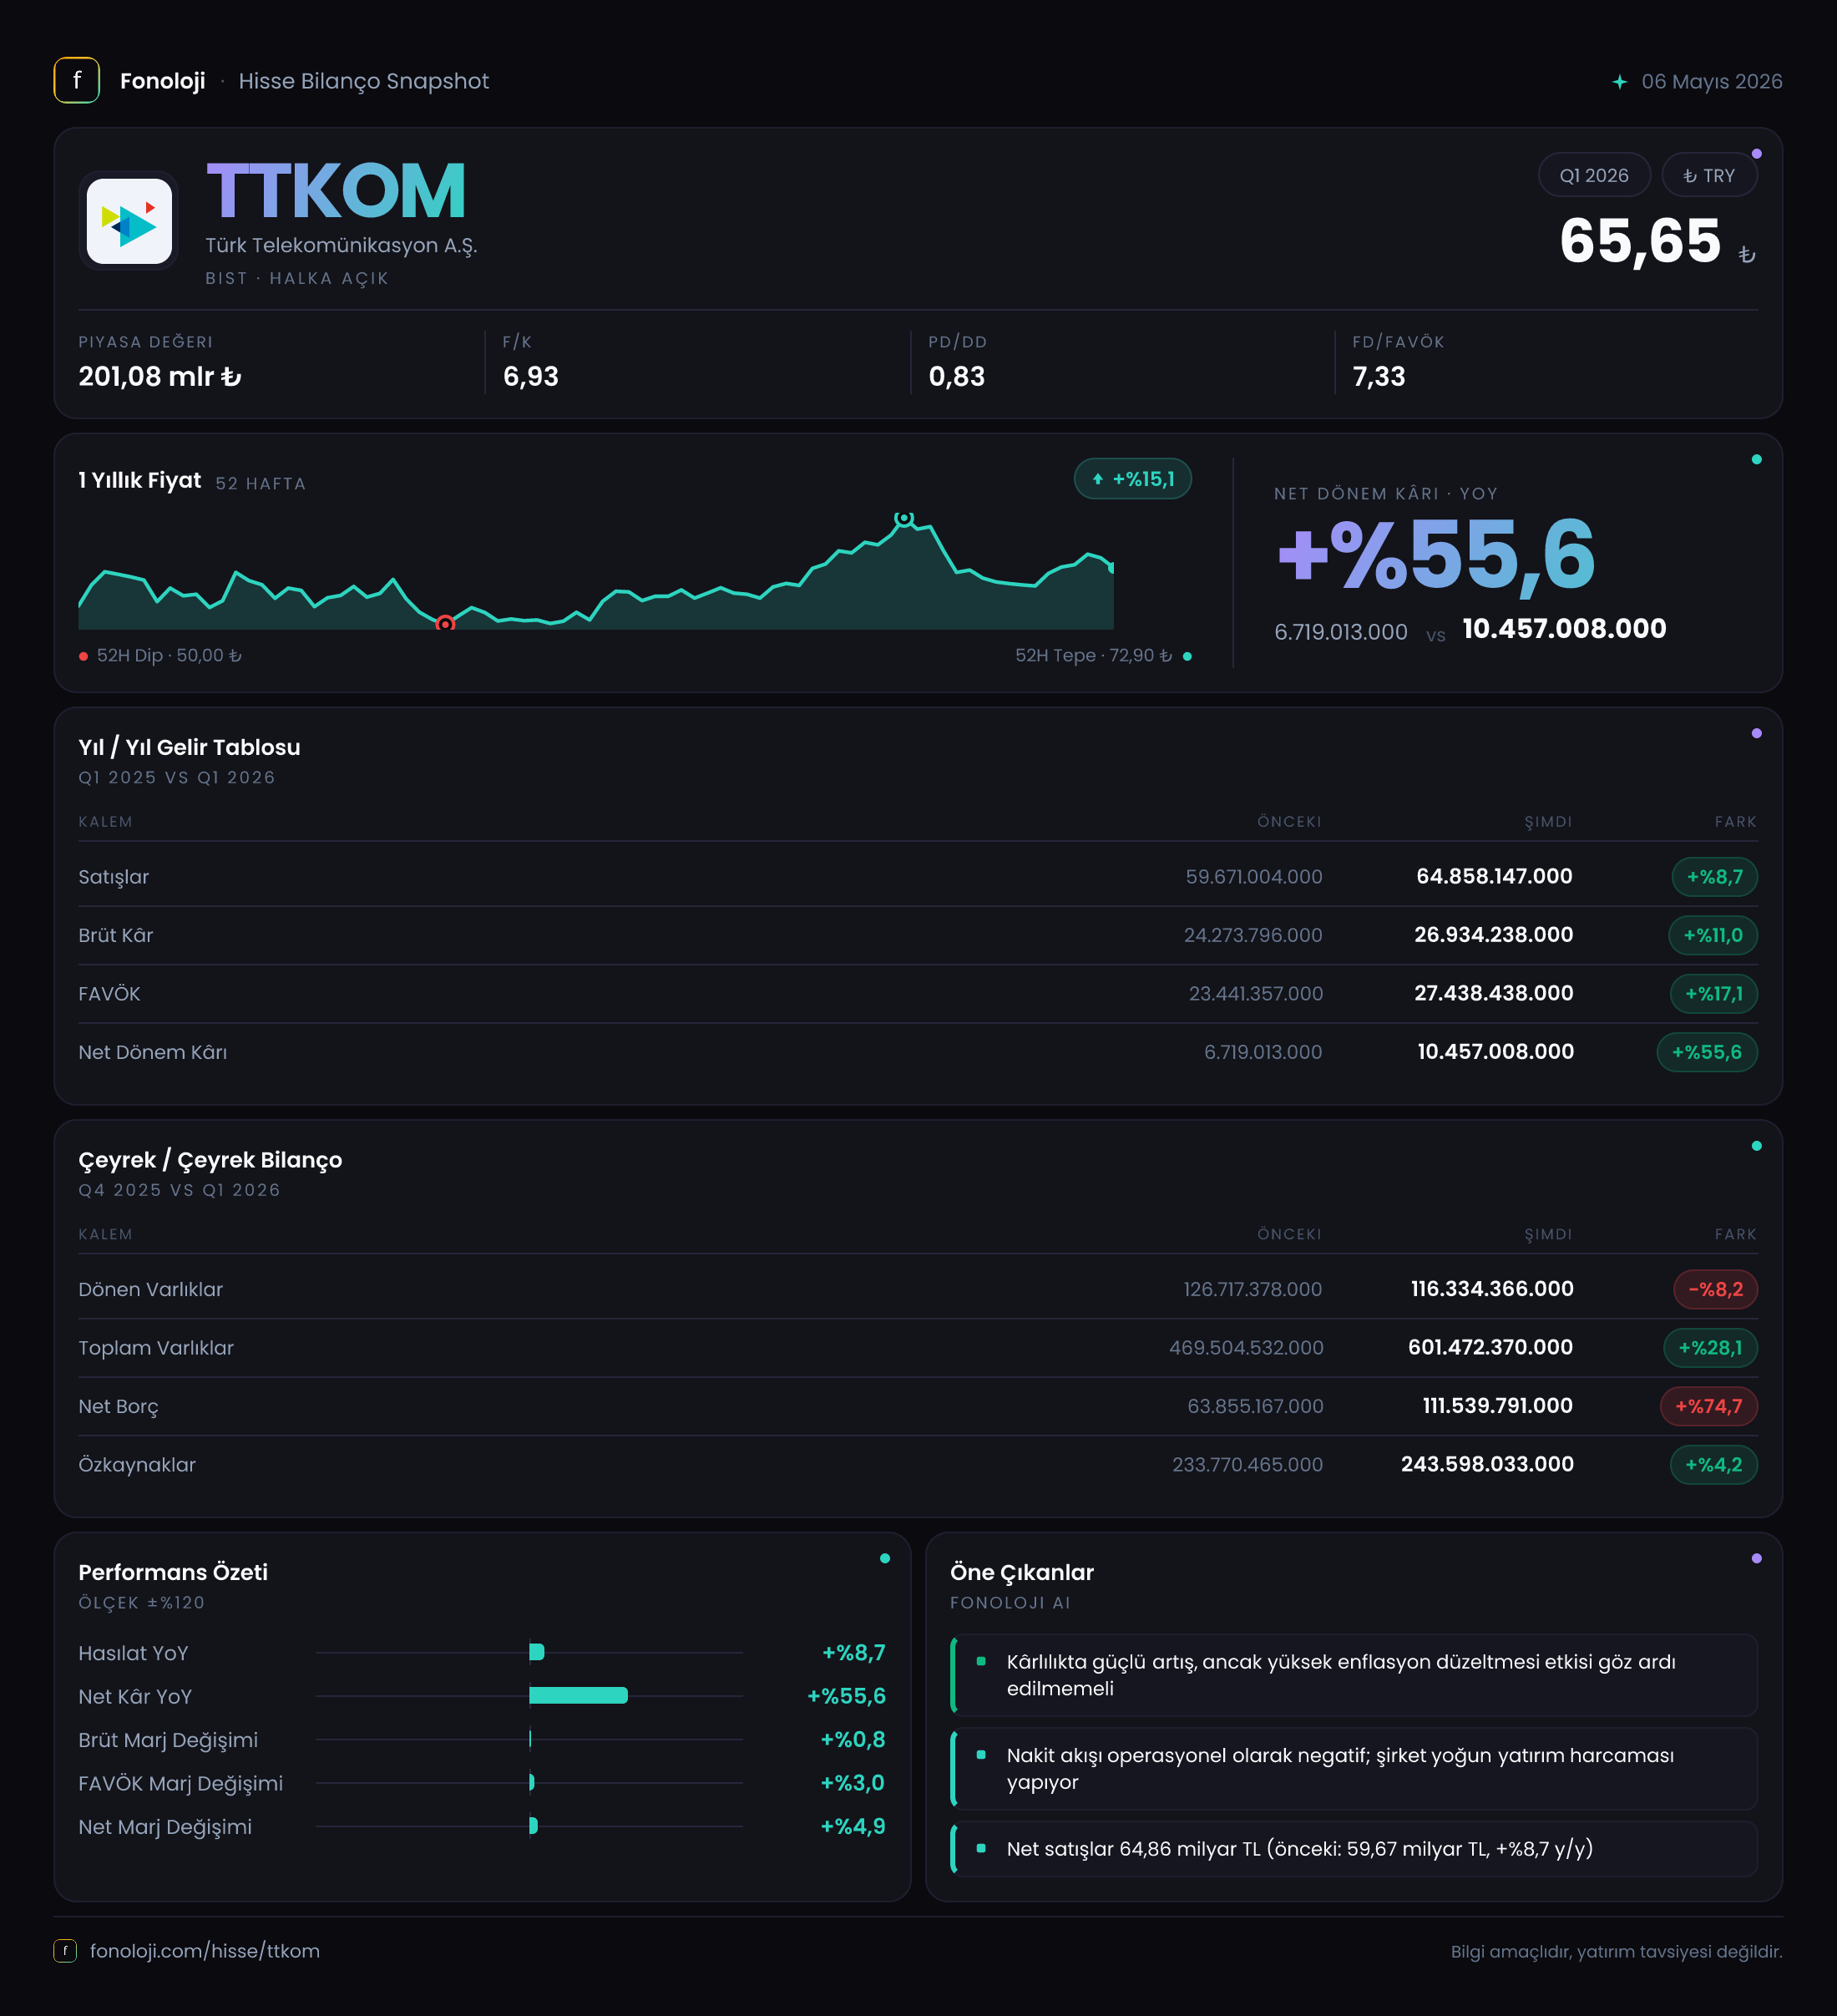This screenshot has width=1837, height=2016.
Task: Click the FD/FAVÖK value 7,33
Action: [1379, 376]
